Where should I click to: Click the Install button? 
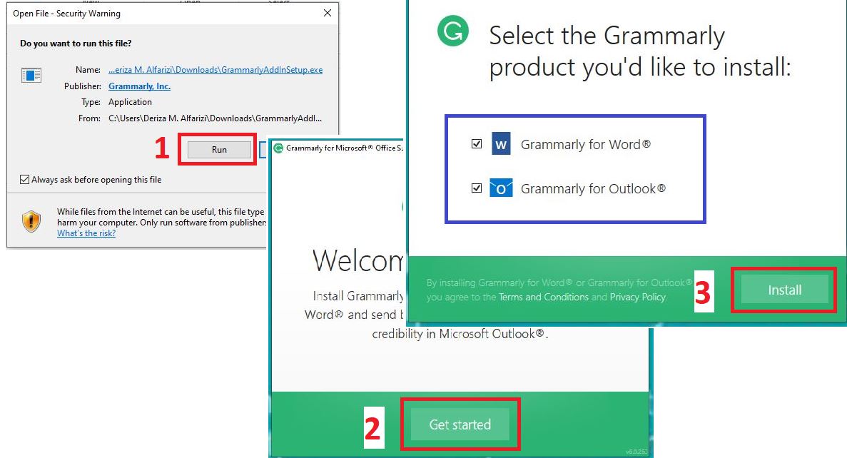click(784, 290)
